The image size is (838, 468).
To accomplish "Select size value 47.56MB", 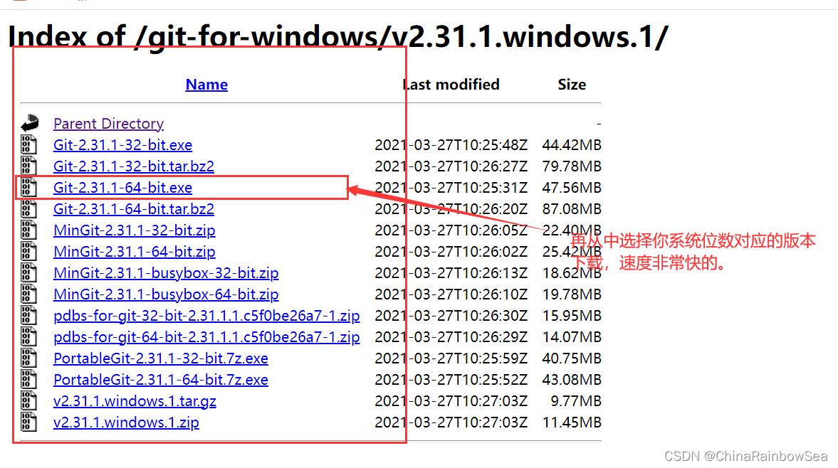I will point(571,187).
